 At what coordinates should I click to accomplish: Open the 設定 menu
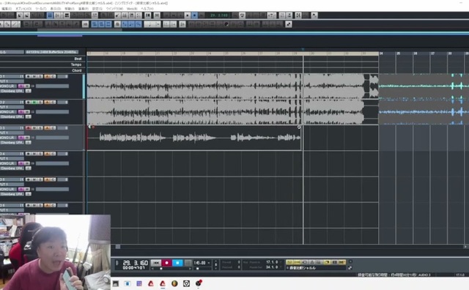[x=97, y=9]
